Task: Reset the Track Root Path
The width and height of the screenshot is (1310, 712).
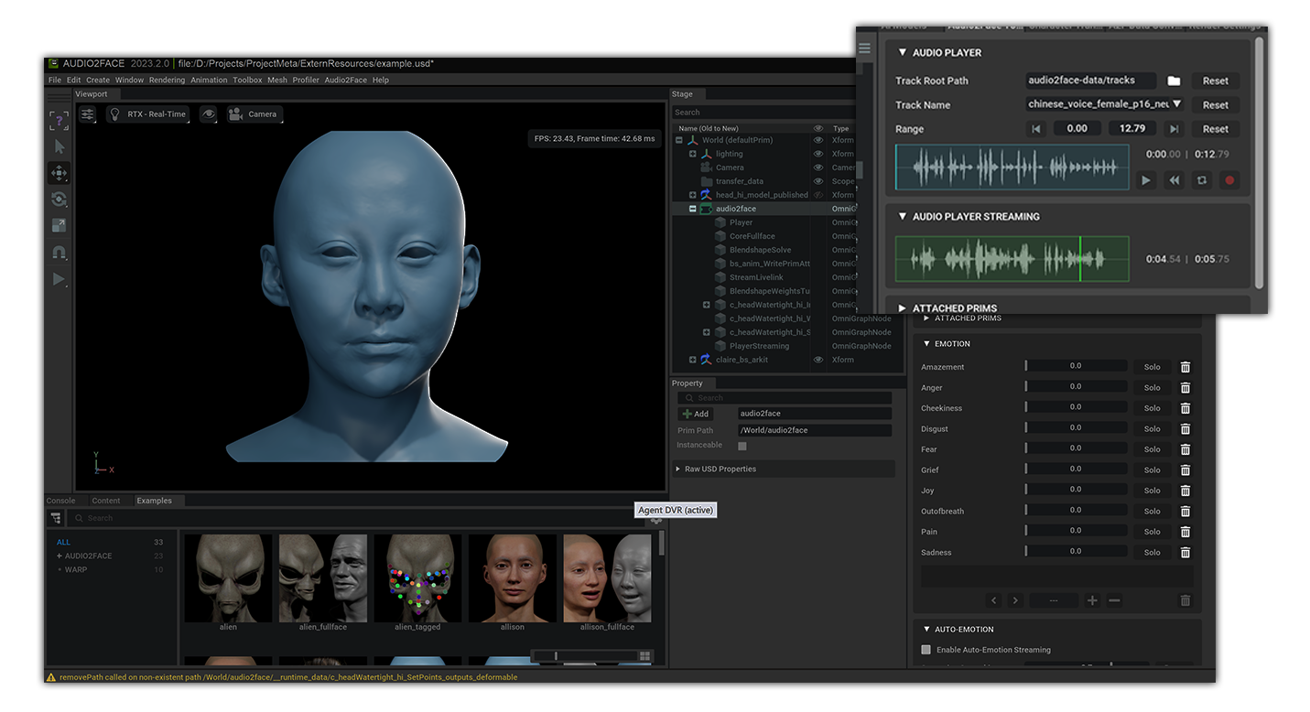Action: point(1216,81)
